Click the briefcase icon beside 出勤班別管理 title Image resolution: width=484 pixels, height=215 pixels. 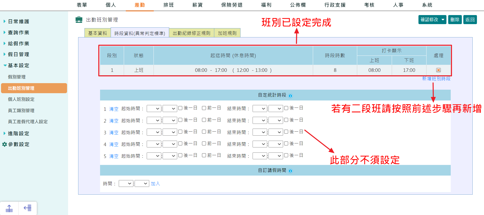click(x=79, y=20)
